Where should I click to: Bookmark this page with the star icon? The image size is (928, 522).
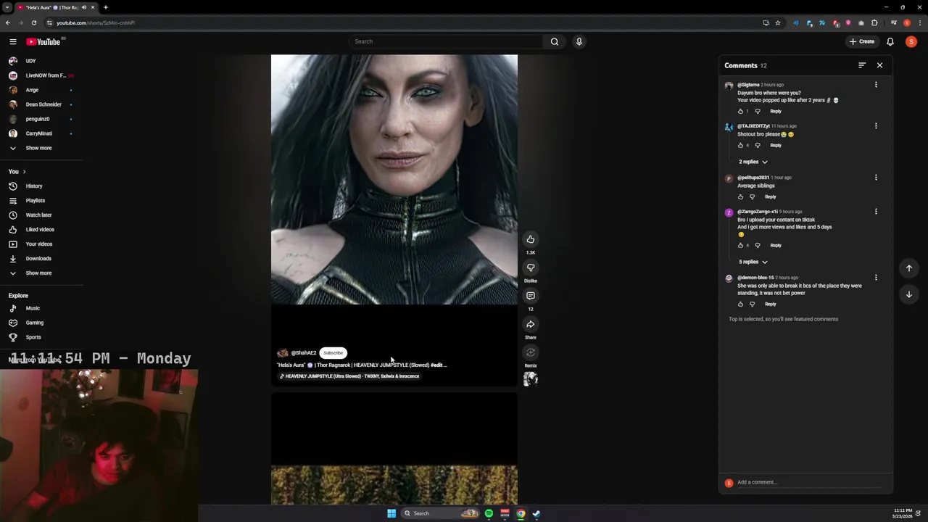[x=778, y=22]
